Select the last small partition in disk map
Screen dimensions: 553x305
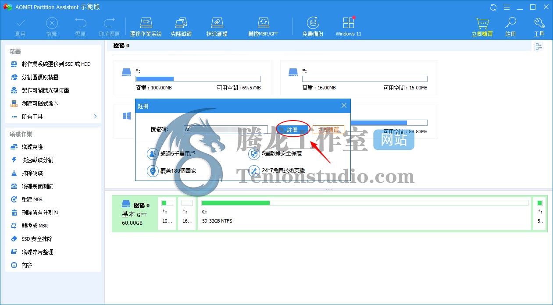pos(540,213)
